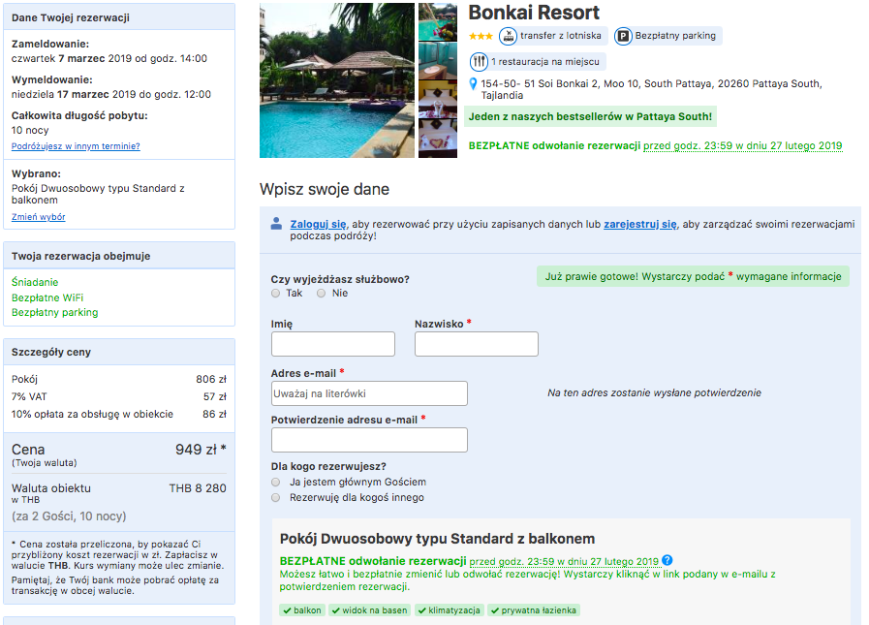
Task: Click the blue question mark help icon
Action: (x=667, y=561)
